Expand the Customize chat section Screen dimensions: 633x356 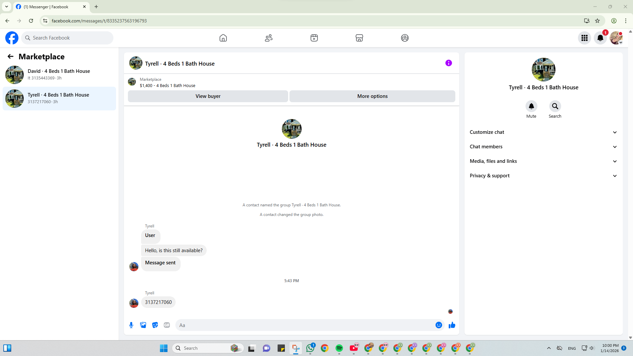(543, 132)
